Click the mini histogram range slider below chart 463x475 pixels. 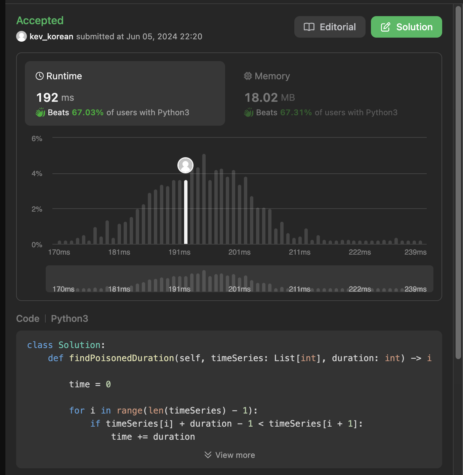[240, 279]
